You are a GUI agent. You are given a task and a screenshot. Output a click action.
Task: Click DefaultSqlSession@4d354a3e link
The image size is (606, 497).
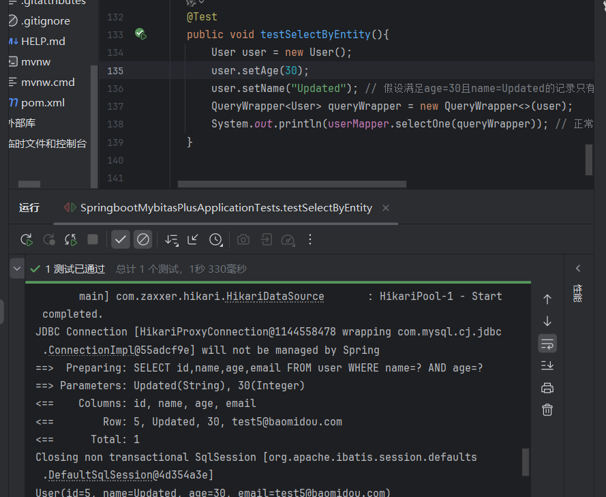128,475
